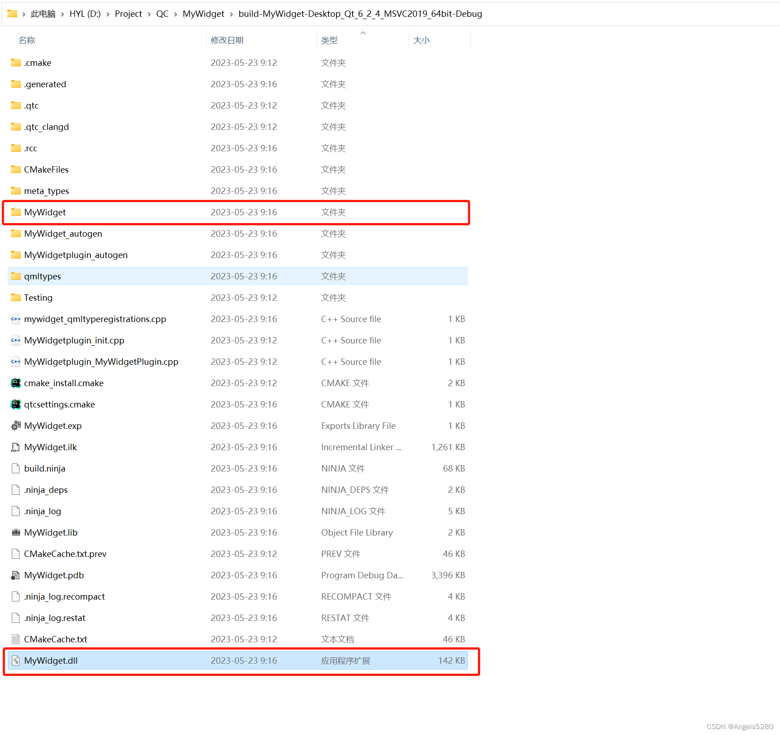Click the C++ icon beside mywidget_qmltyperegistrations.cpp
Screen dimensions: 780x735
point(15,319)
